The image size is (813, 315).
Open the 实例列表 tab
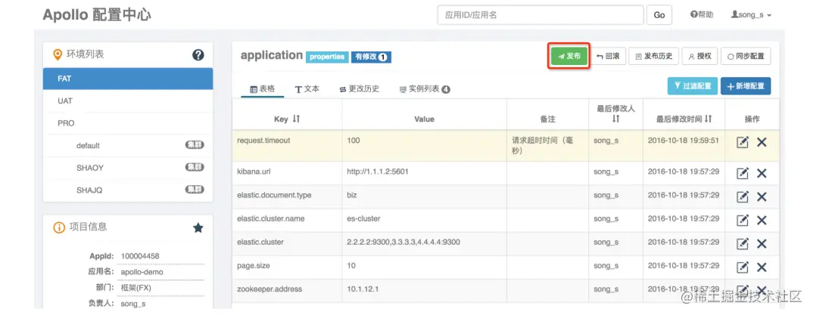425,89
